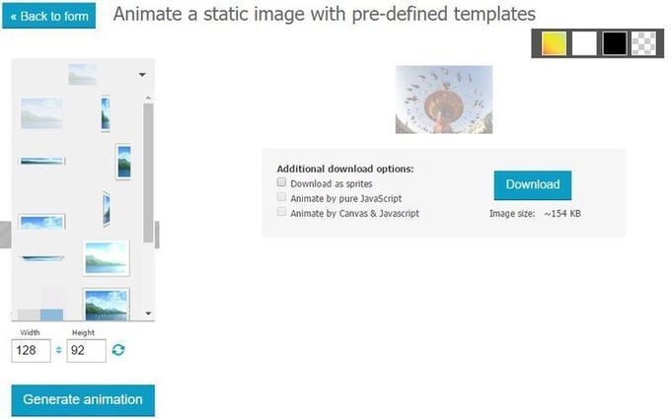
Task: Click the Generate animation button
Action: tap(83, 400)
